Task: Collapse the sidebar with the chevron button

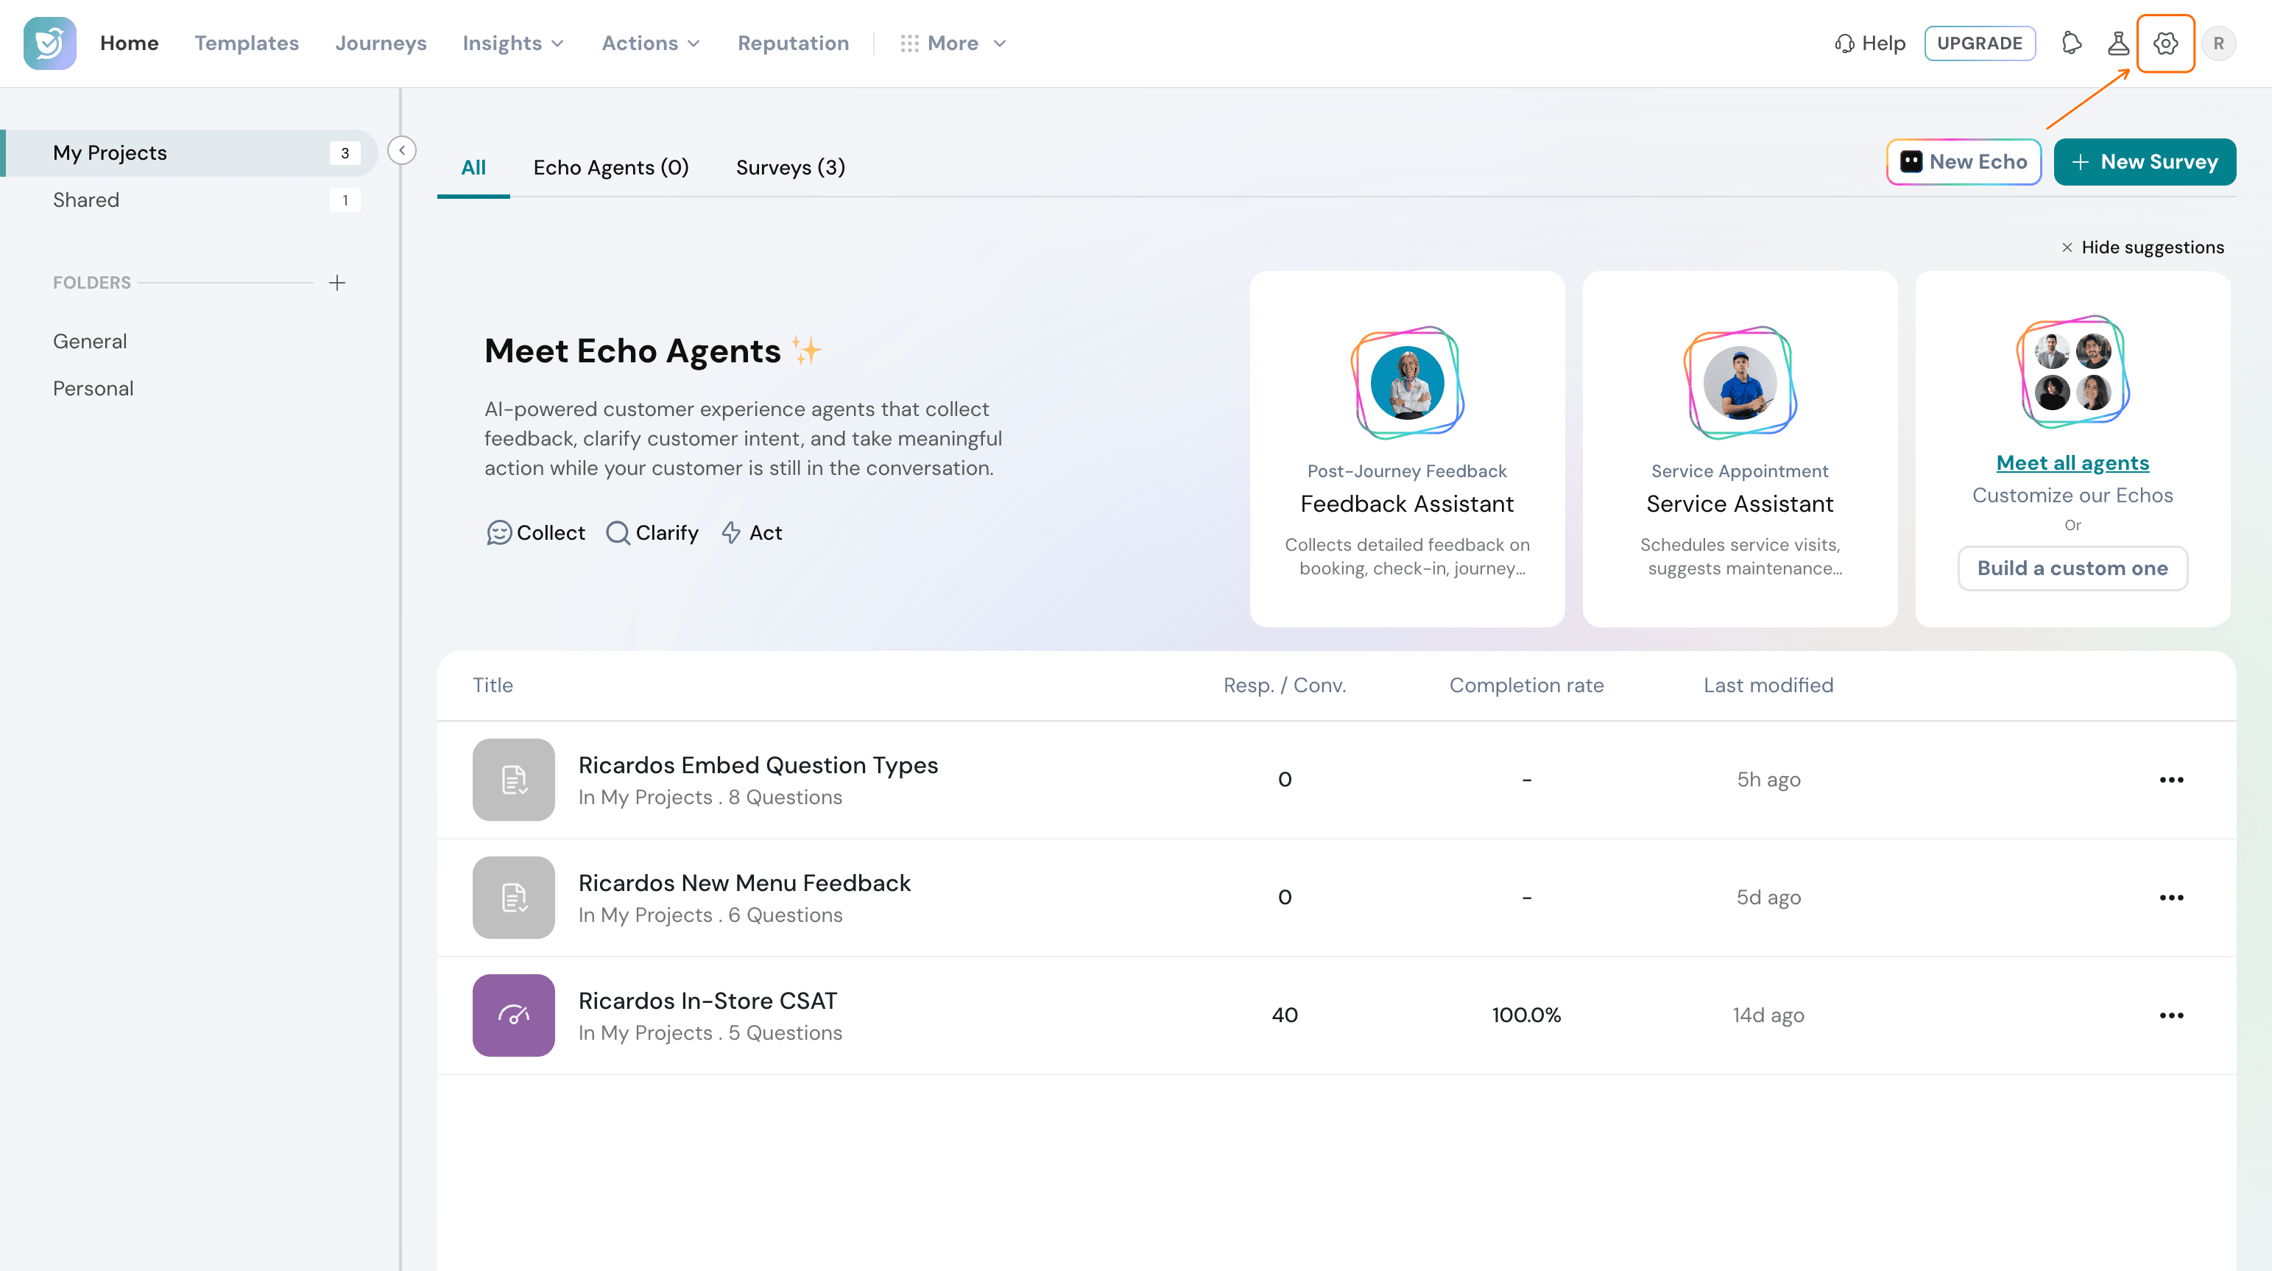Action: coord(402,150)
